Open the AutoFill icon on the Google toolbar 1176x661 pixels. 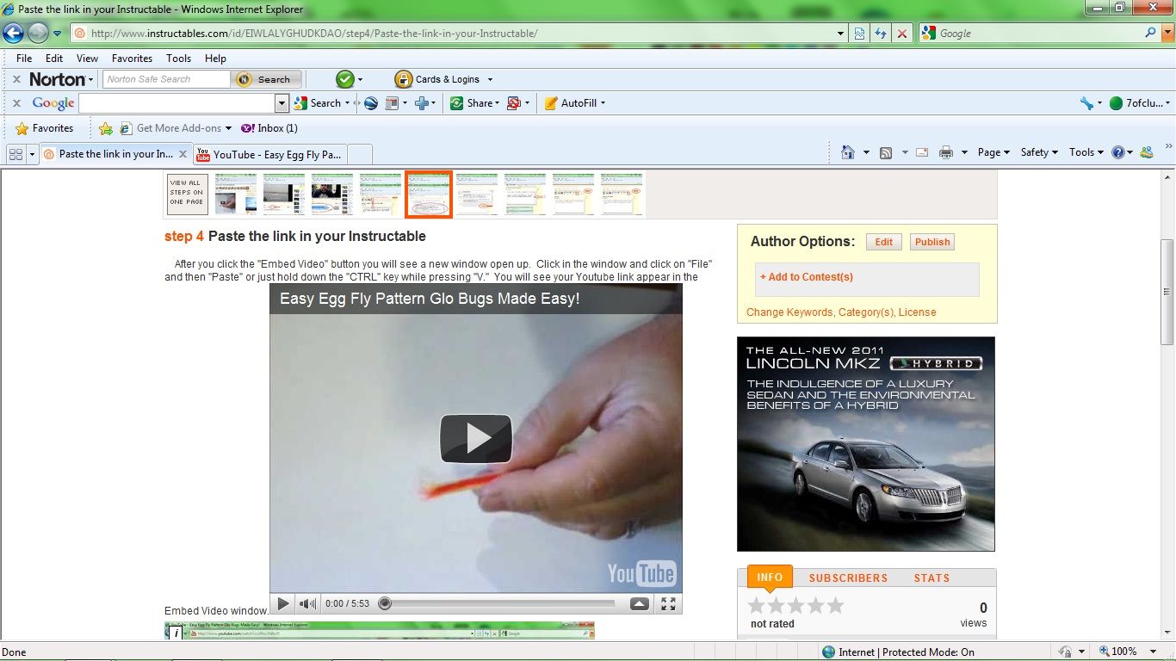[x=551, y=103]
